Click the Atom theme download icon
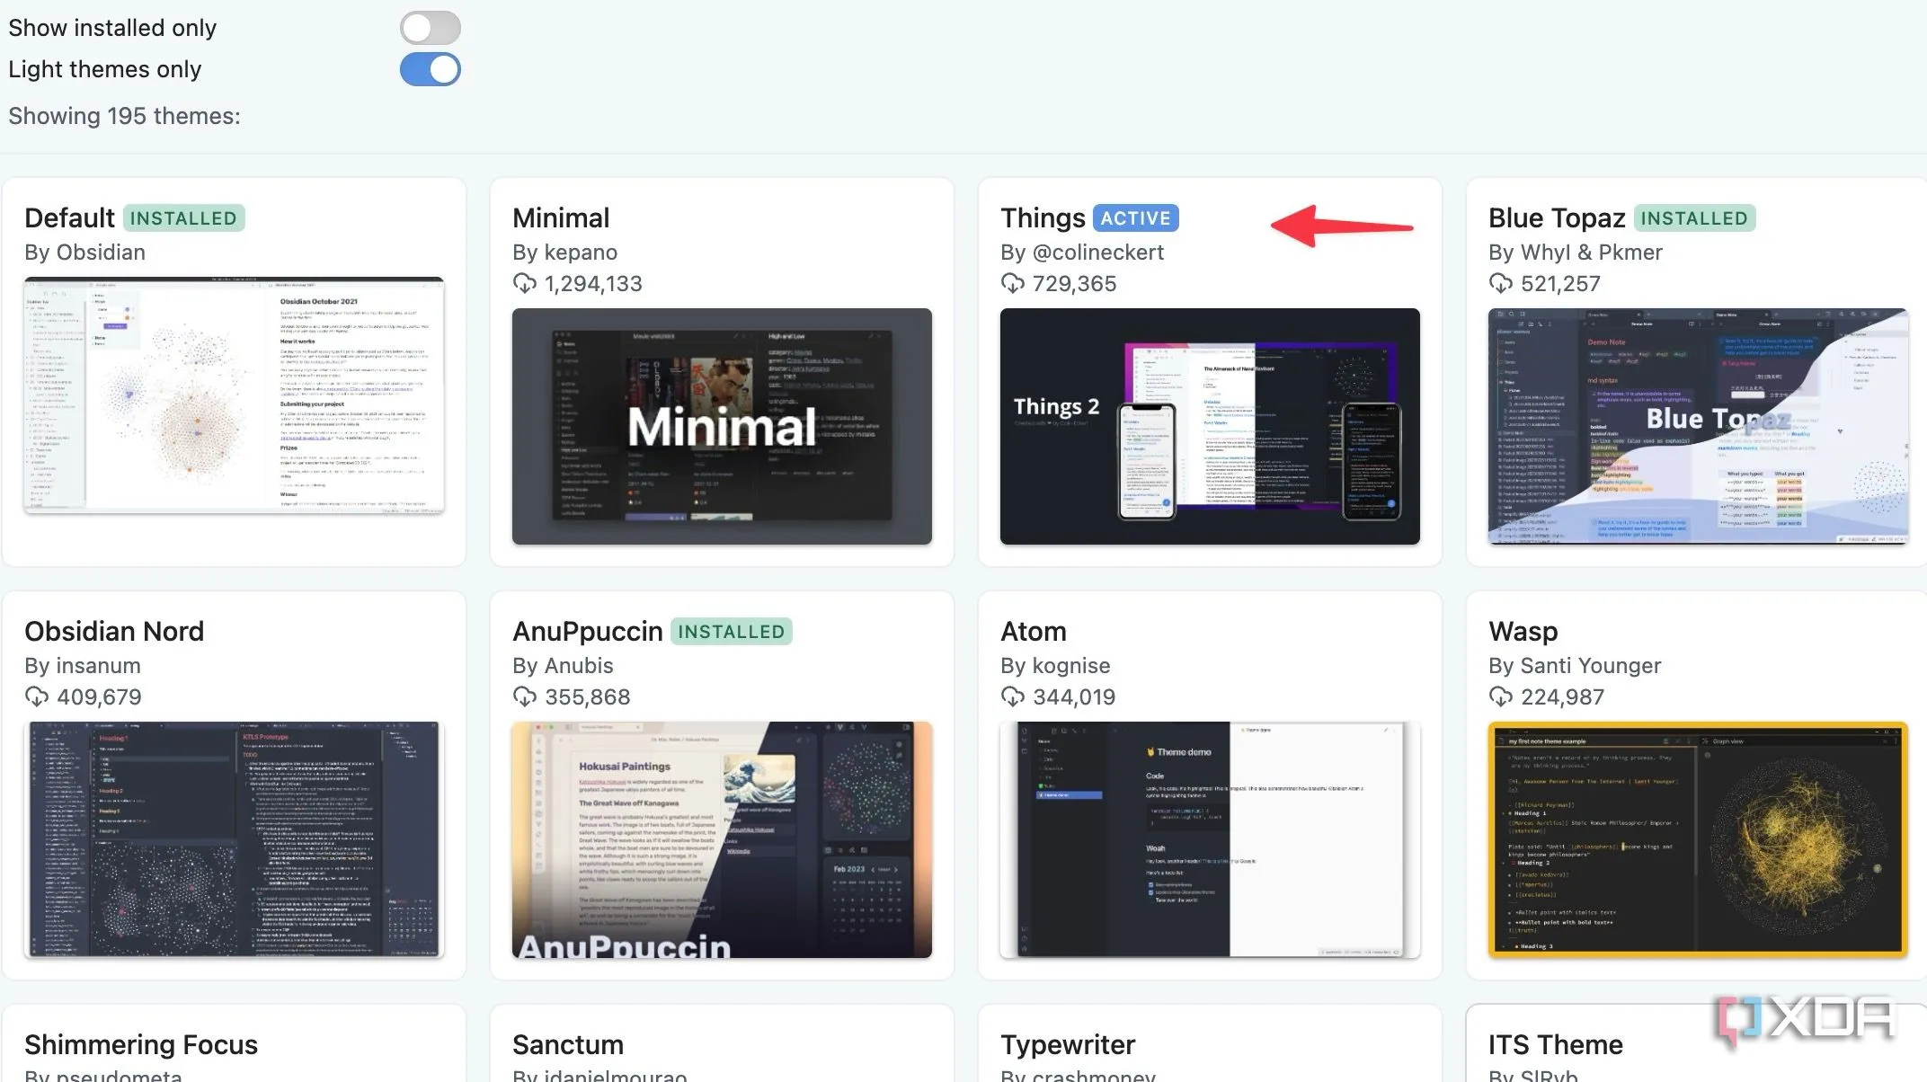Screen dimensions: 1927x1082 pos(1012,697)
